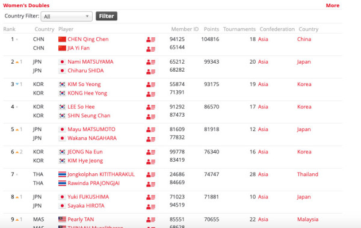Open player link Mayu MATSUMOTO
Screen dimensions: 361x228
(91, 129)
